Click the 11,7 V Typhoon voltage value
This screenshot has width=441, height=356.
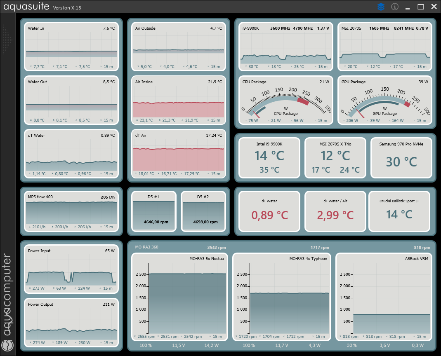281,345
